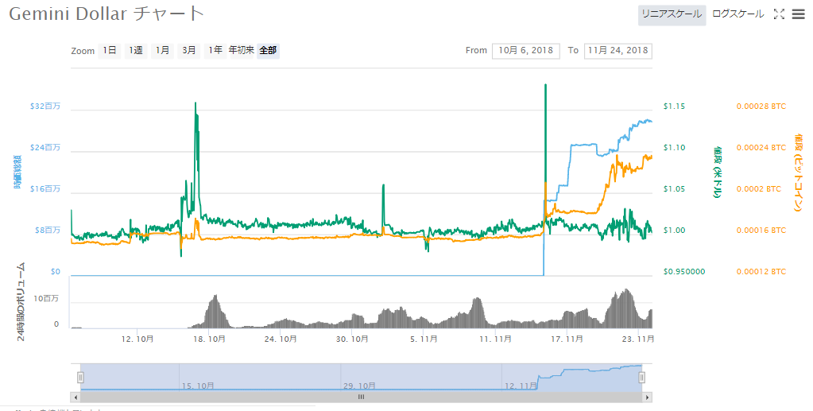
Task: Select the 全部 all-time zoom
Action: [268, 51]
